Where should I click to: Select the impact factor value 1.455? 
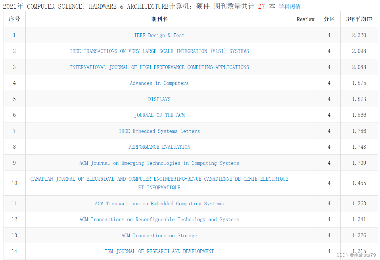tap(359, 183)
